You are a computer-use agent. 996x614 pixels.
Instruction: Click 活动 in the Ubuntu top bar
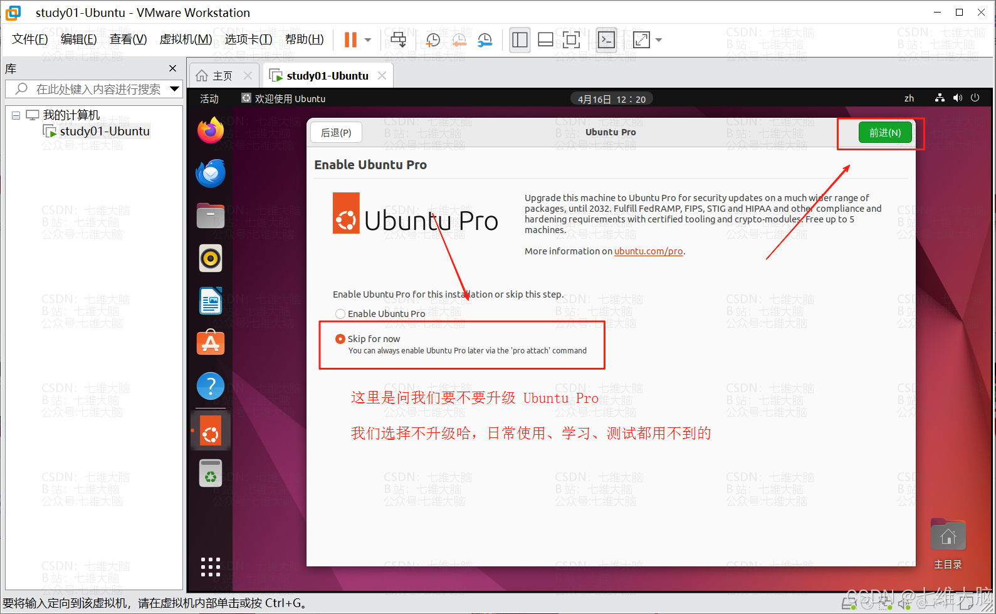[209, 99]
